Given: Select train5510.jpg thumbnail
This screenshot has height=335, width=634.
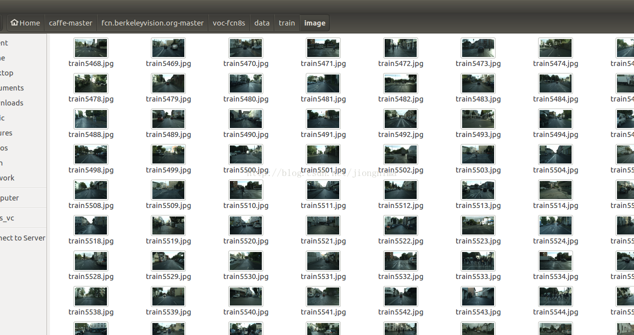Looking at the screenshot, I should tap(246, 190).
